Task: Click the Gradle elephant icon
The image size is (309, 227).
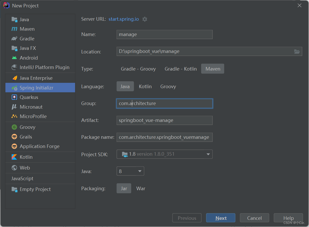Action: (14, 39)
